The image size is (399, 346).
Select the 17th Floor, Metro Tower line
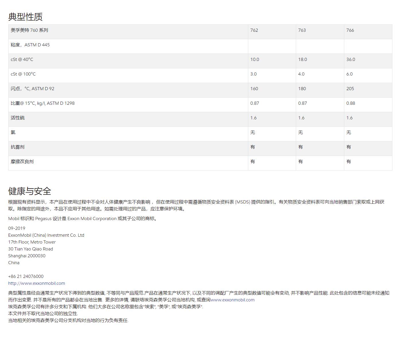pos(32,242)
